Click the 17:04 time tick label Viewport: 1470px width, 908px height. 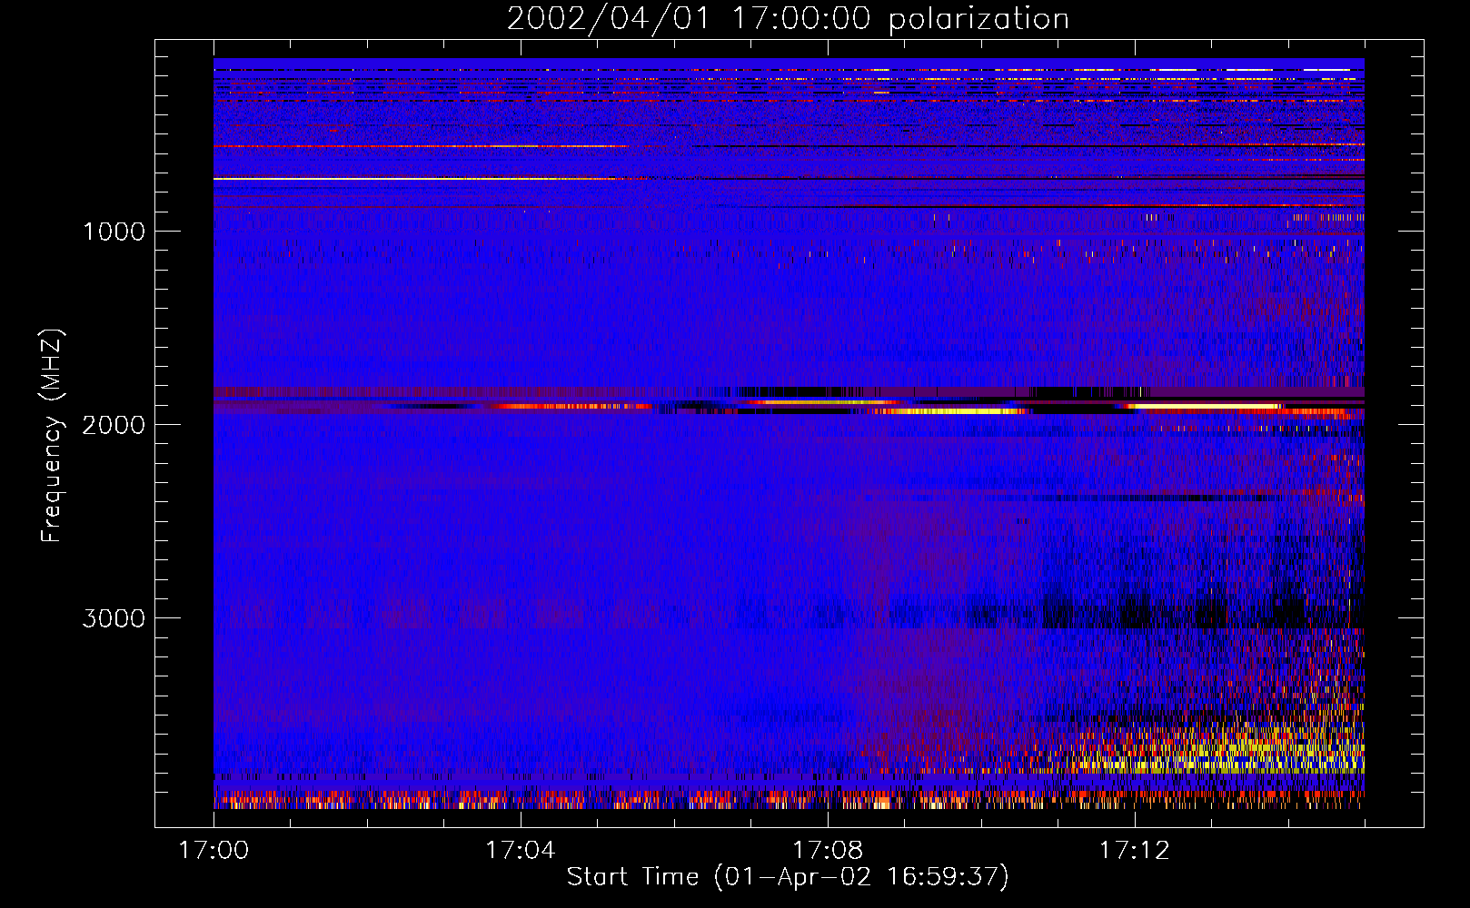[520, 851]
